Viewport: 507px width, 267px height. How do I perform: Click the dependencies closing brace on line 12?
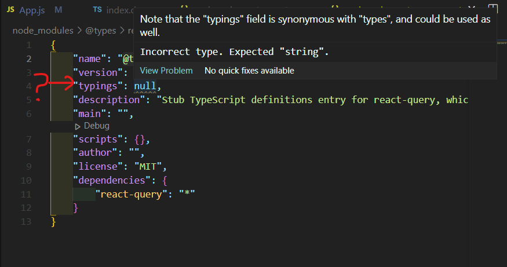76,208
